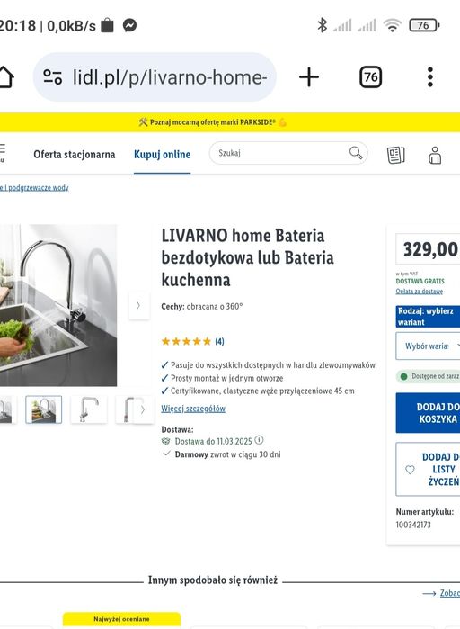Open the tab switcher showing 76 tabs
The width and height of the screenshot is (460, 629).
point(371,77)
